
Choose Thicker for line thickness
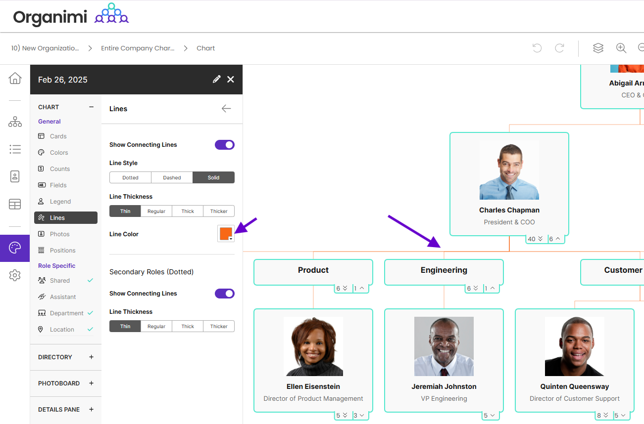point(218,211)
